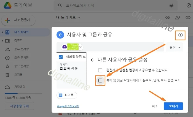Expand 내 드라이브 tree arrow in sidebar
Screen dimensions: 193x117
[2, 32]
